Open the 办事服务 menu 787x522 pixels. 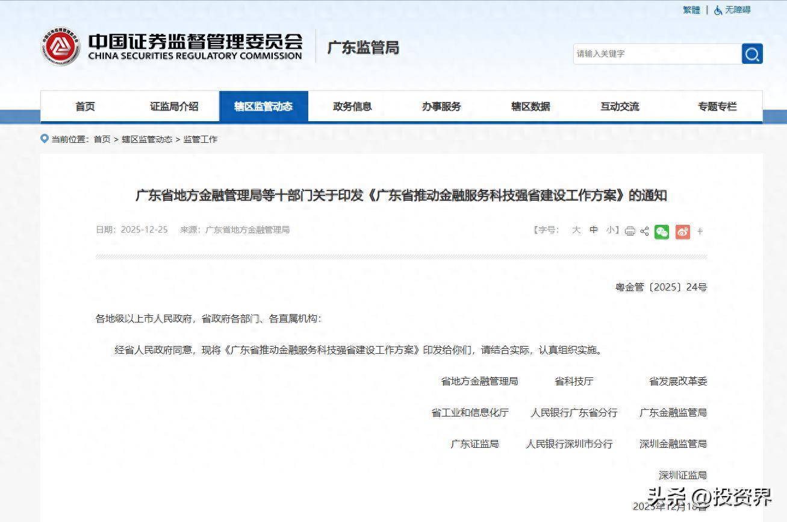point(441,107)
